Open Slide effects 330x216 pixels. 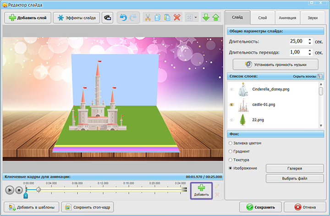pyautogui.click(x=77, y=18)
